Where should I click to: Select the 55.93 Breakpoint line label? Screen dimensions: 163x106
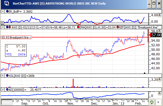pyautogui.click(x=16, y=37)
